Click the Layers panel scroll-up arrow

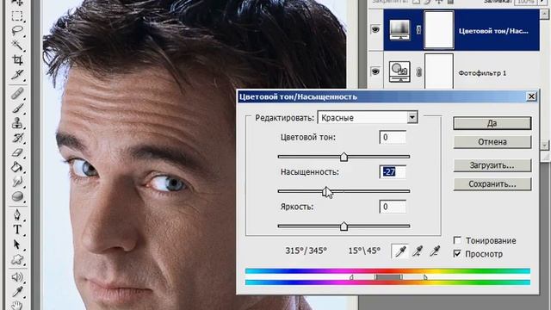point(545,14)
